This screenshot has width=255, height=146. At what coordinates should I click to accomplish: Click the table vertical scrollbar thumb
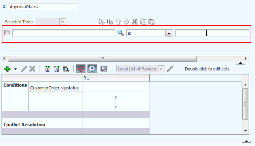pyautogui.click(x=245, y=104)
